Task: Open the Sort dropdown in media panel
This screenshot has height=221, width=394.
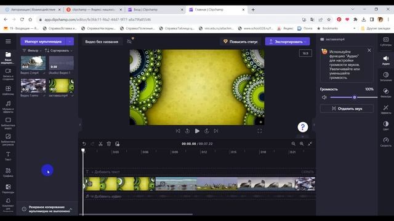Action: pos(58,50)
